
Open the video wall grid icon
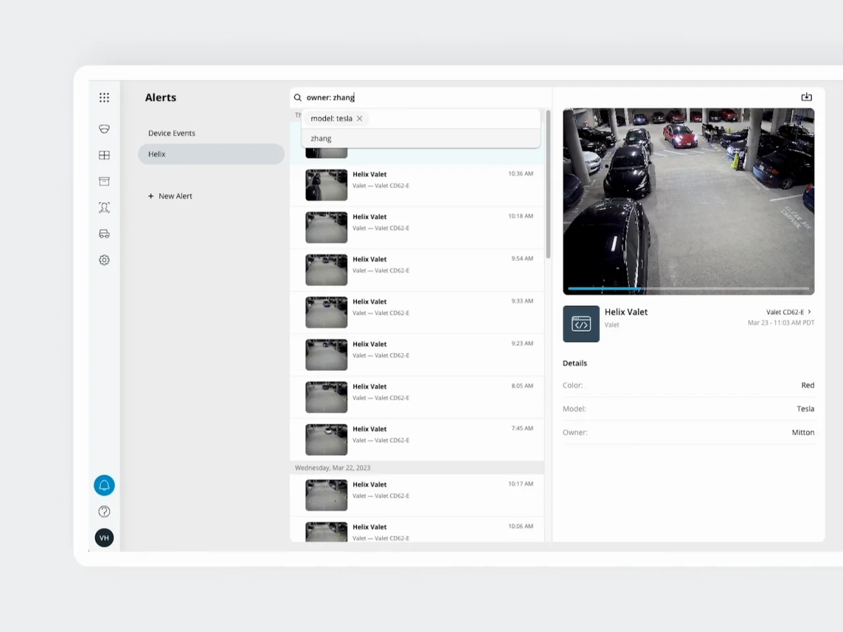click(x=104, y=156)
